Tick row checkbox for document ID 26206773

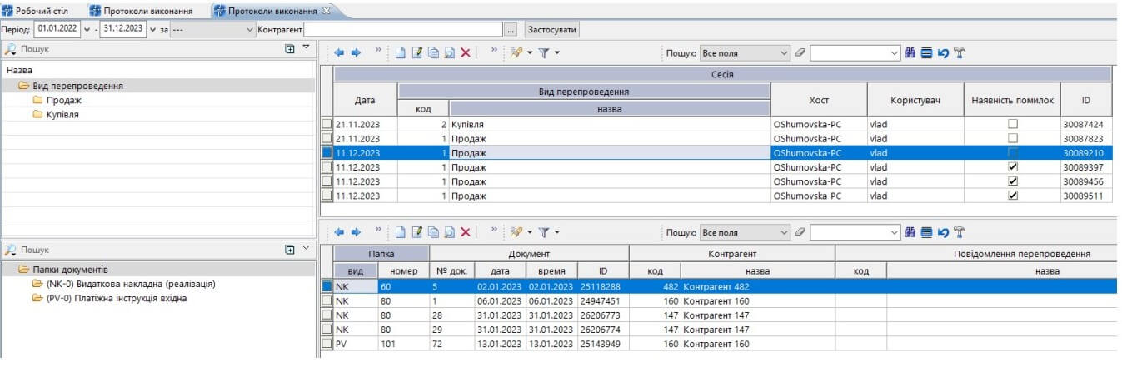point(327,315)
